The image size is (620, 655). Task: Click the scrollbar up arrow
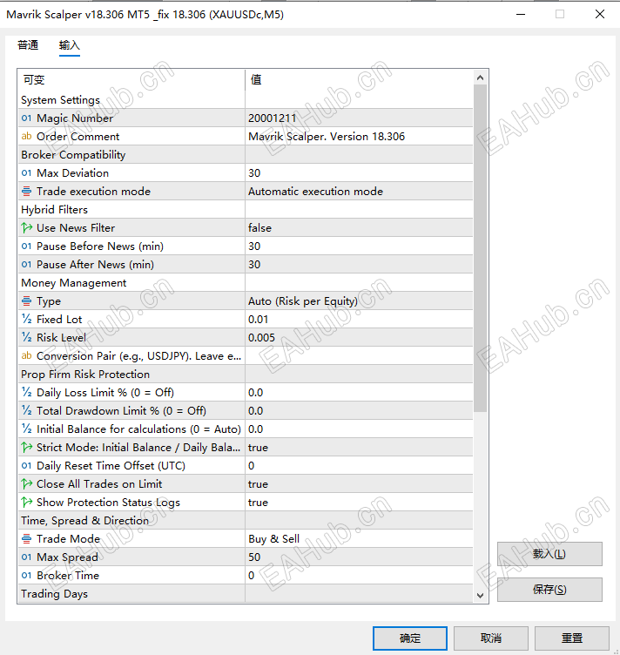480,78
